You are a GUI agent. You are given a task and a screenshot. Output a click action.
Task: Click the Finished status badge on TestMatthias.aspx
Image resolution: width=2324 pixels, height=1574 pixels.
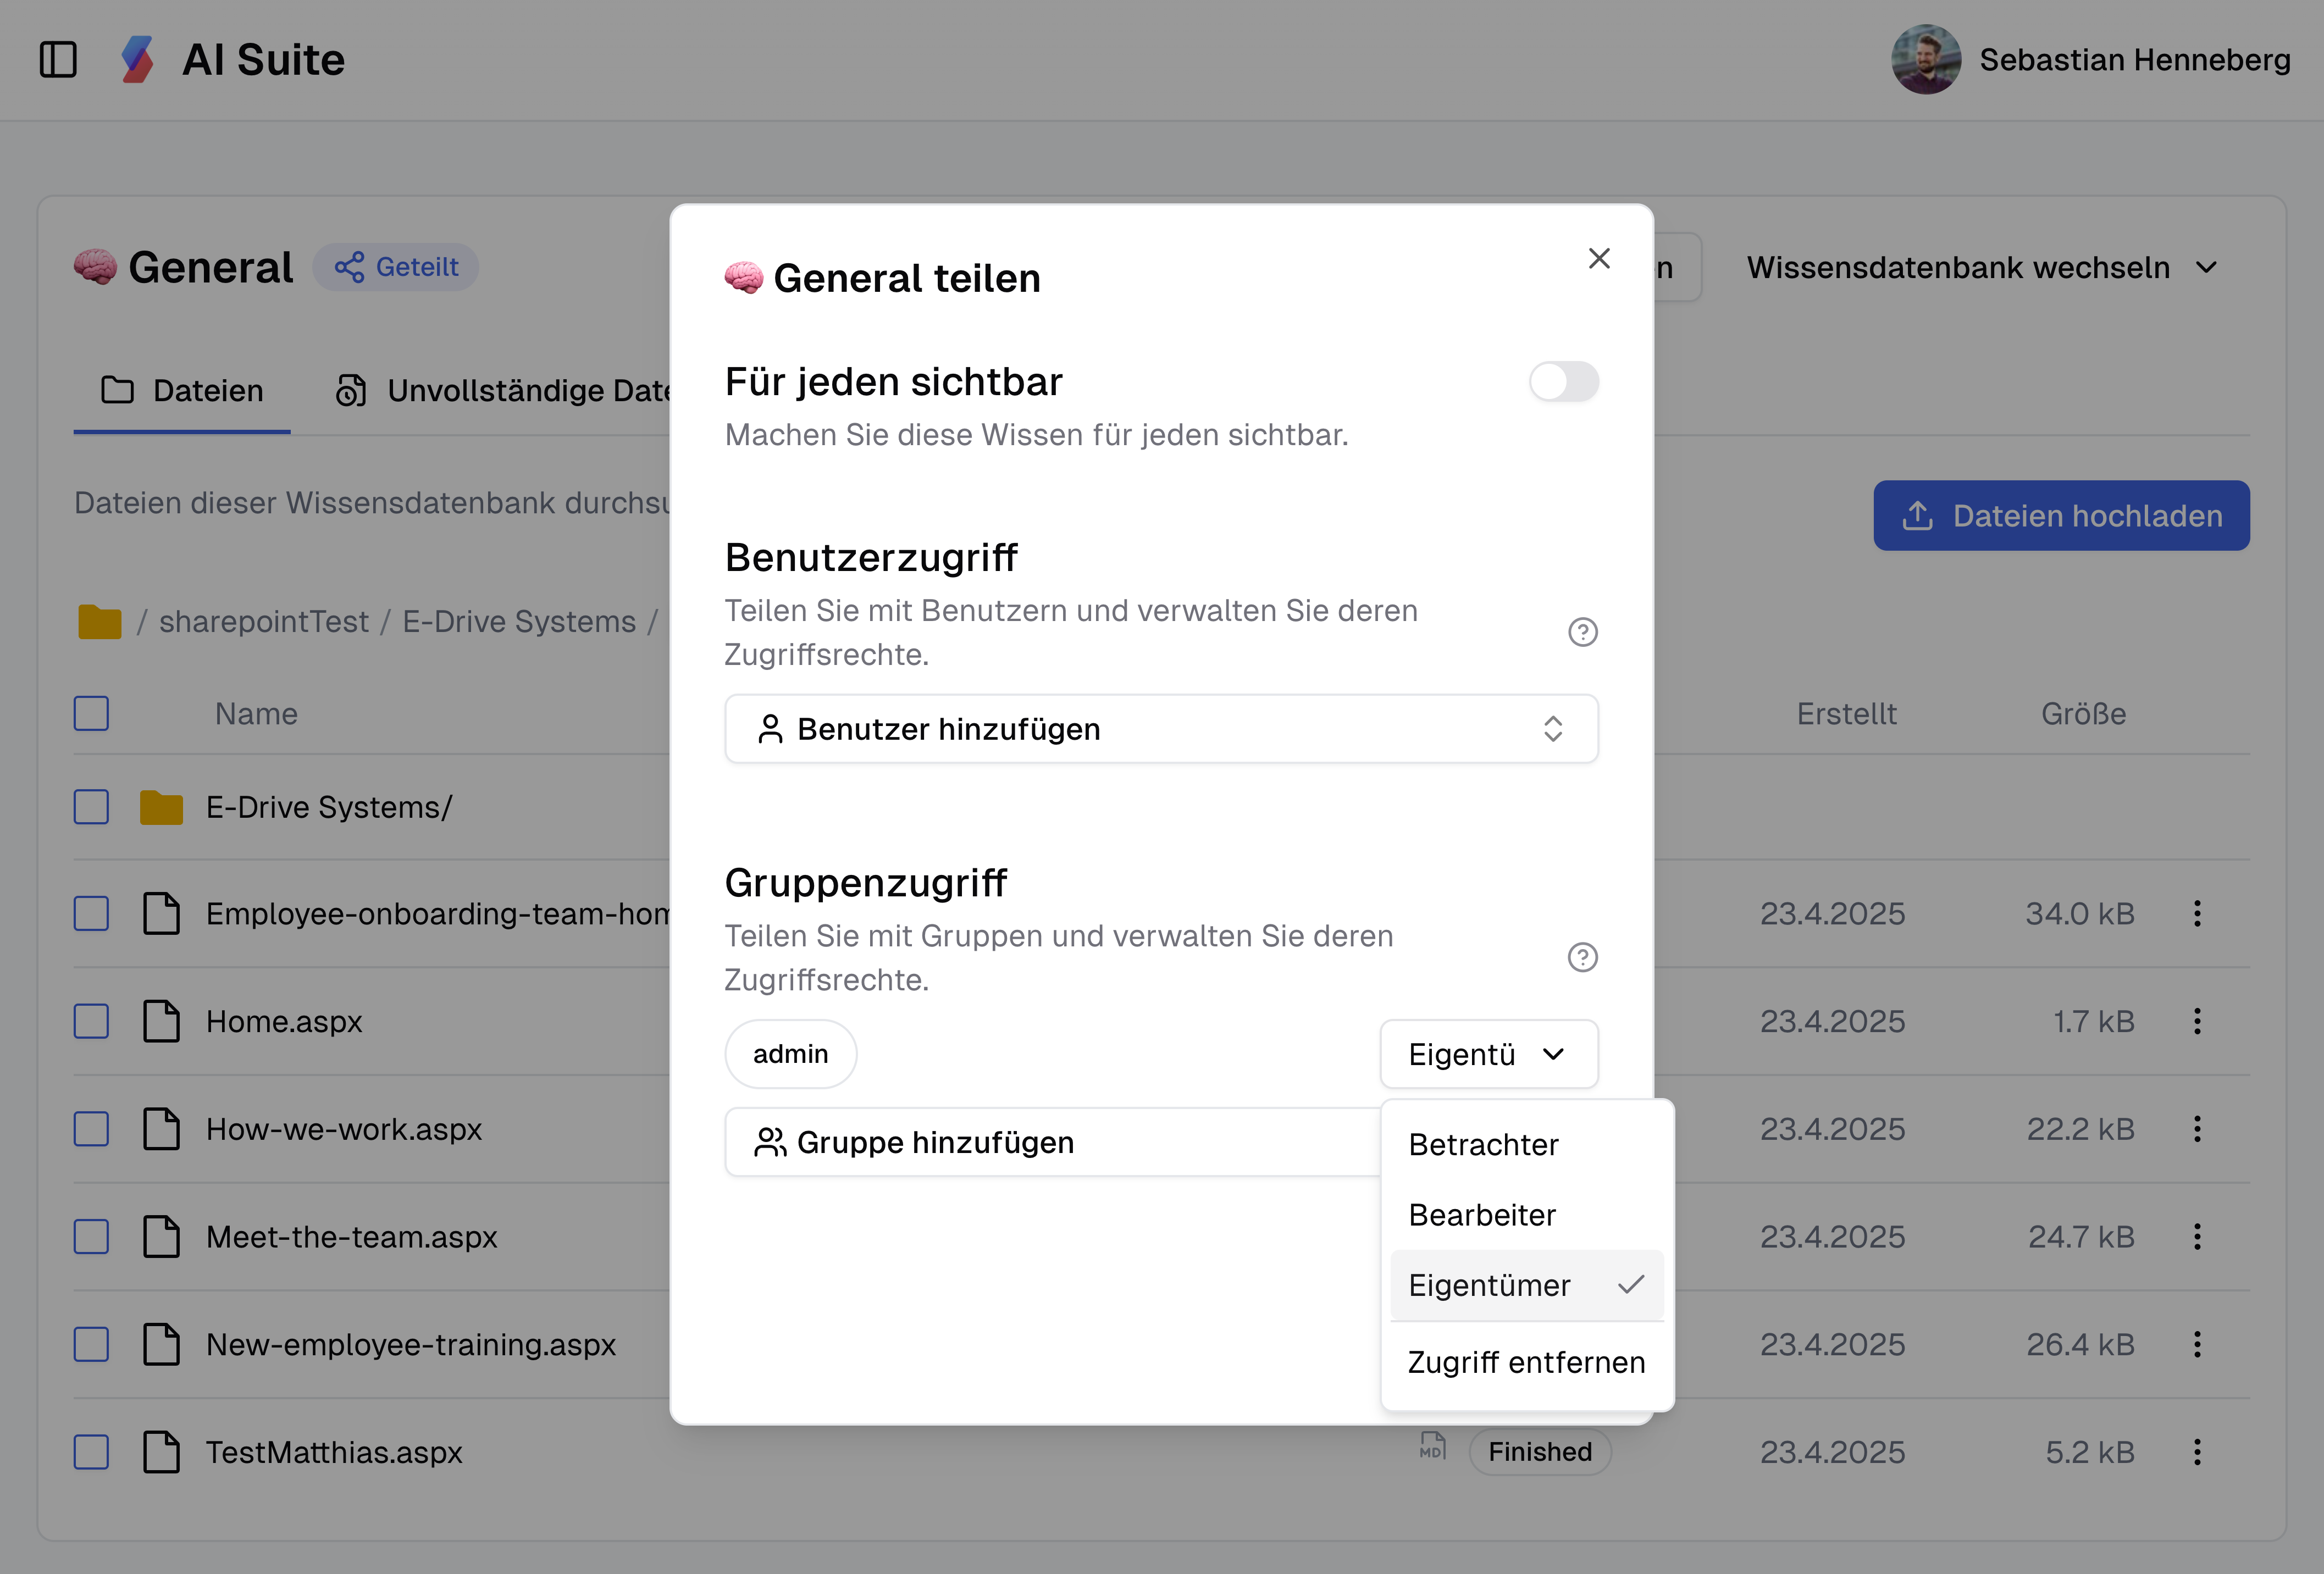pyautogui.click(x=1539, y=1451)
